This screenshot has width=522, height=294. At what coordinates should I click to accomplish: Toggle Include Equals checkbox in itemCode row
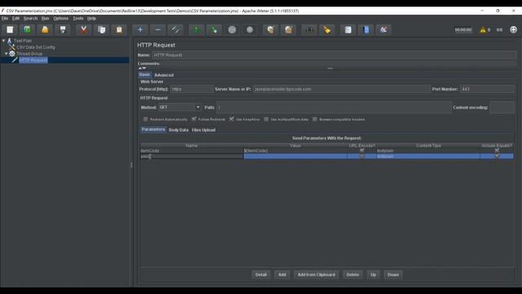[x=497, y=150]
